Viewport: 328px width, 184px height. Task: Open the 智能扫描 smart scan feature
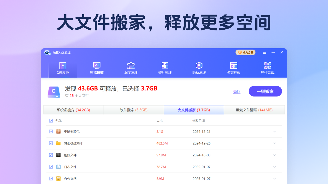(x=97, y=67)
